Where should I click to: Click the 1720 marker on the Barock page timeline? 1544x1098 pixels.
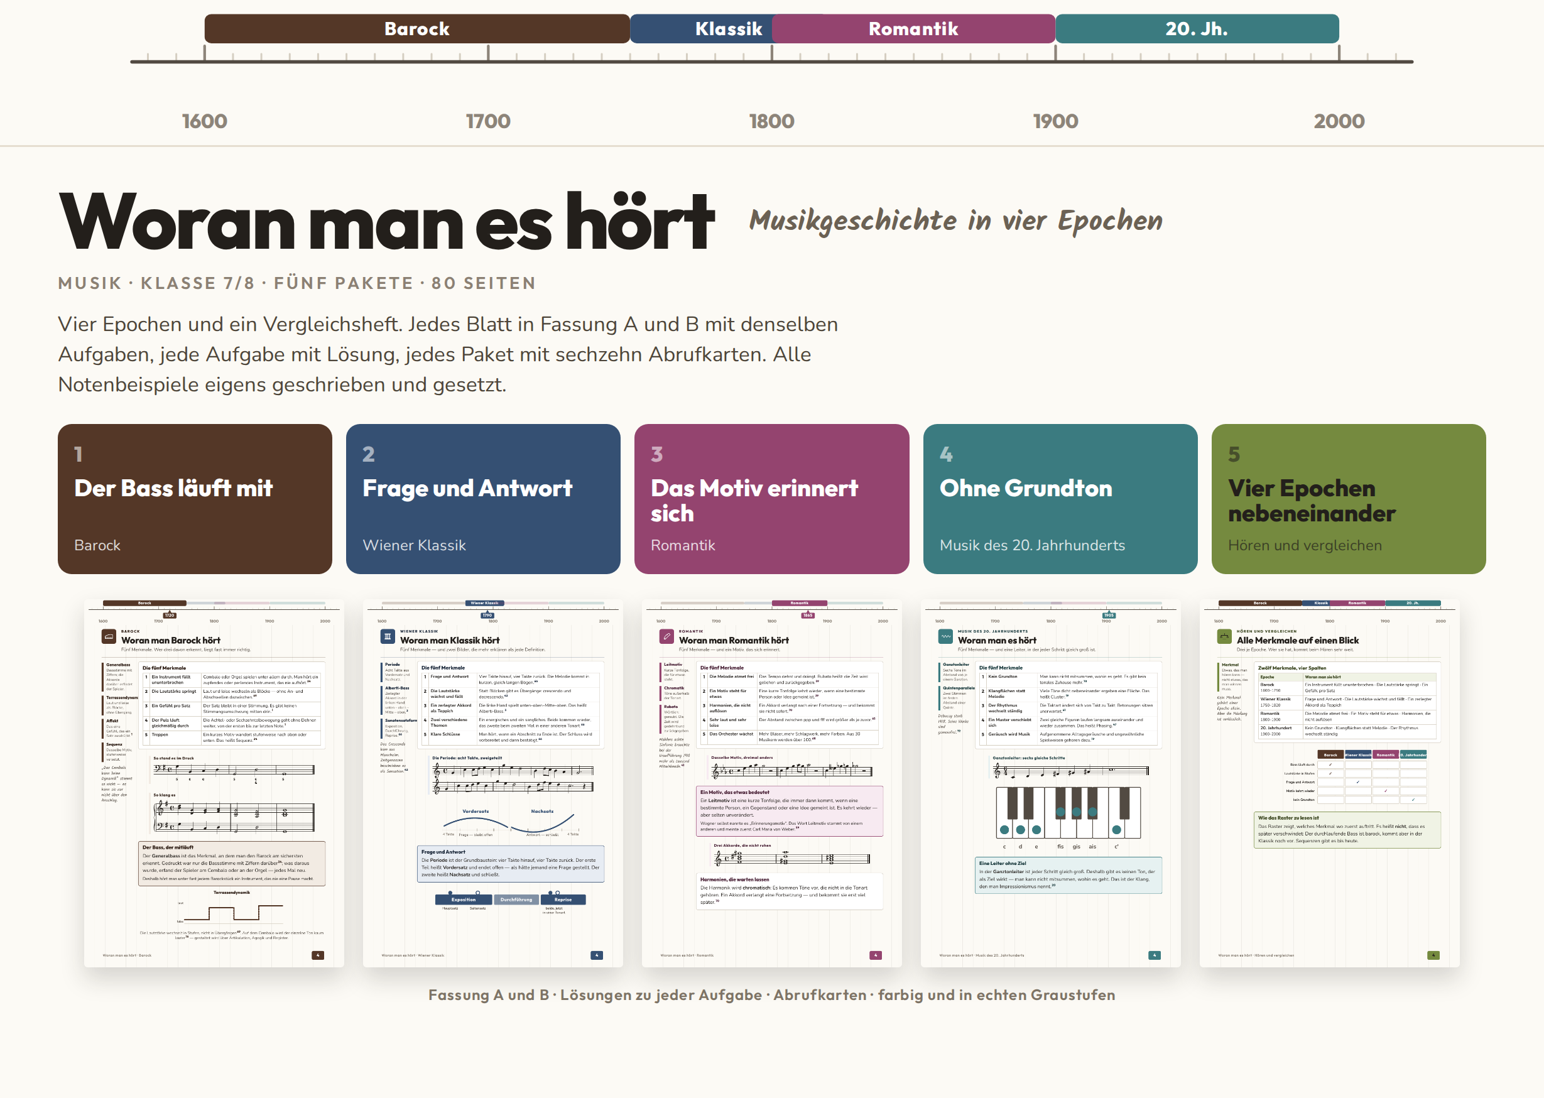tap(170, 615)
